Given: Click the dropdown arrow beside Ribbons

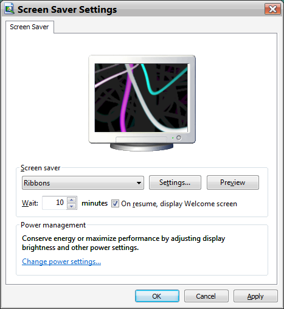Looking at the screenshot, I should [x=139, y=183].
